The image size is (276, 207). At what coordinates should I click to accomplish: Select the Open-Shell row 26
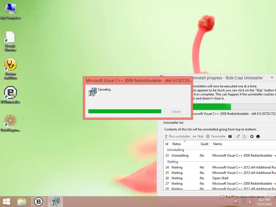pos(220,178)
